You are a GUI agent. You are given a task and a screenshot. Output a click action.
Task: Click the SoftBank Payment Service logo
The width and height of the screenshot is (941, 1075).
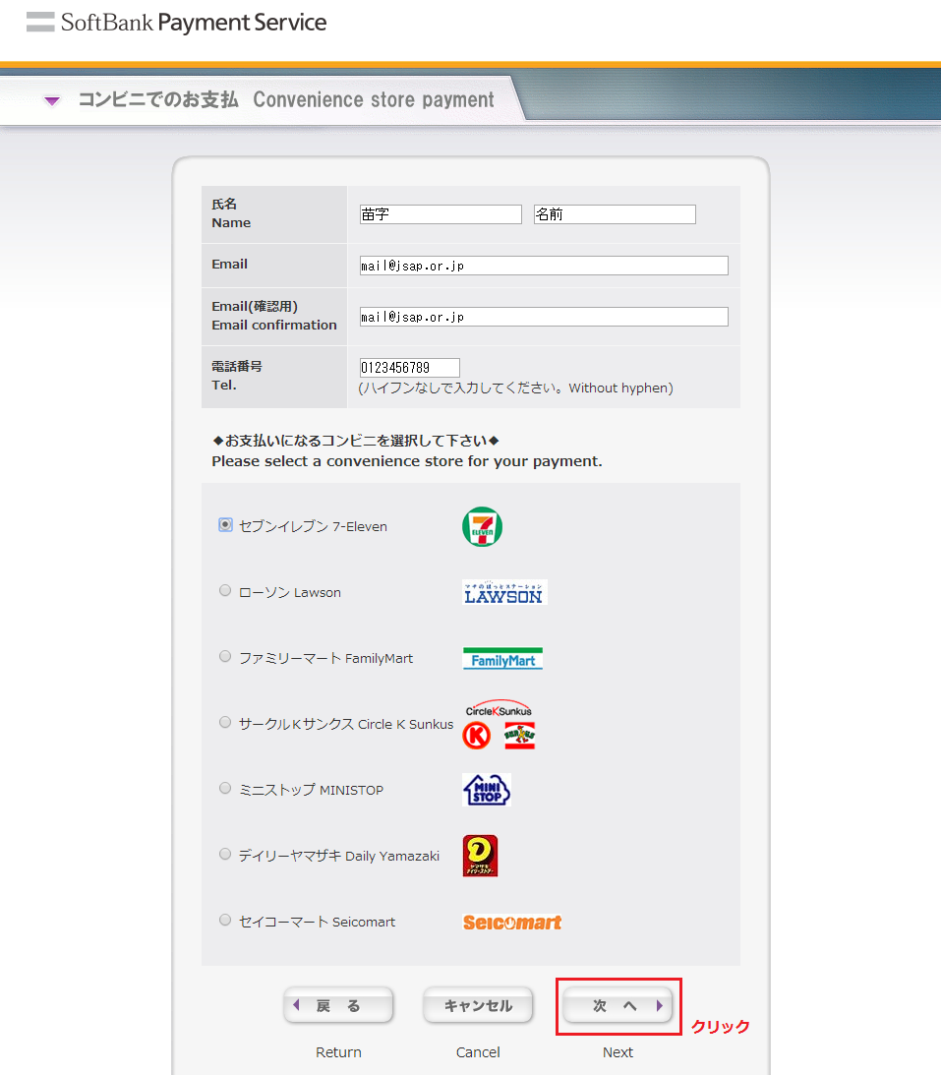click(x=177, y=23)
